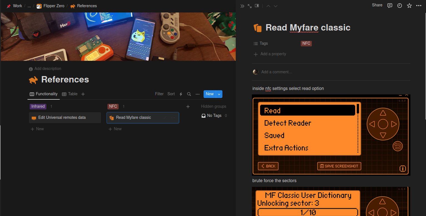Open the Filter option
This screenshot has height=216, width=426.
pyautogui.click(x=159, y=94)
